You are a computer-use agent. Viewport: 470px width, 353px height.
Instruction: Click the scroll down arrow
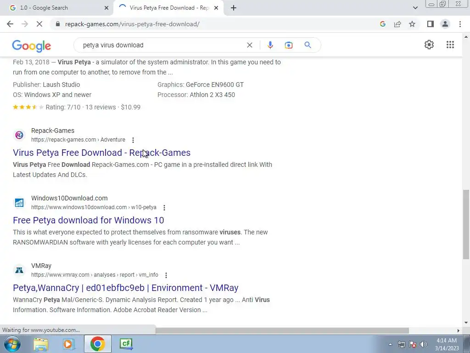pyautogui.click(x=466, y=322)
